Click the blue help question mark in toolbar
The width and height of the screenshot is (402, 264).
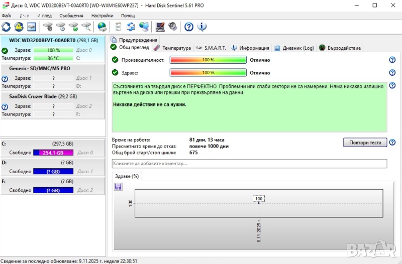coord(189,27)
